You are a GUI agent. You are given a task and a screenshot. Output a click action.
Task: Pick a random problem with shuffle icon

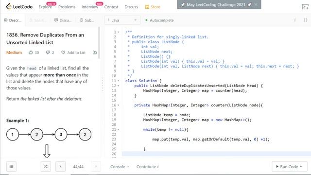pos(46,166)
